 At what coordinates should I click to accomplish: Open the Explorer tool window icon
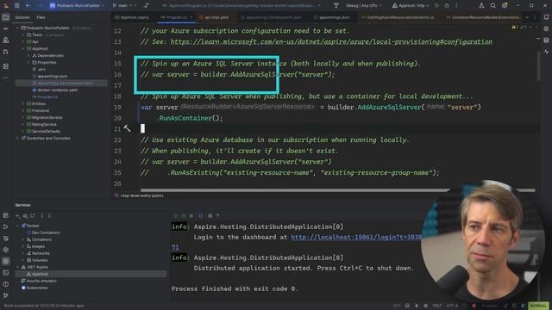tap(6, 17)
